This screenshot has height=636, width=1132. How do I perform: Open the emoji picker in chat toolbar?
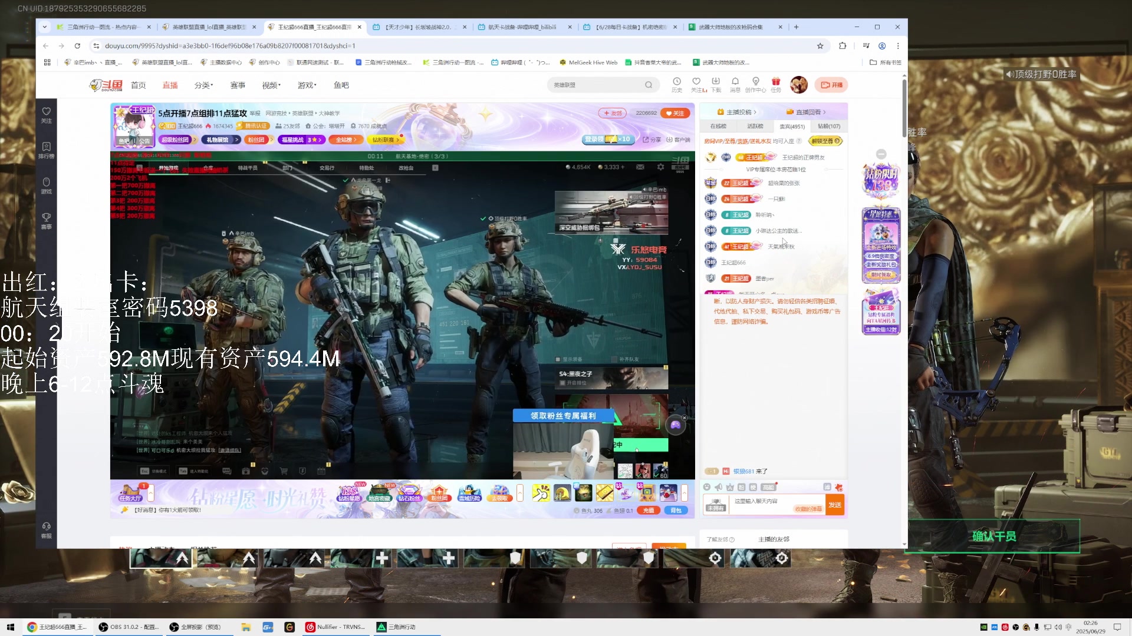click(707, 487)
